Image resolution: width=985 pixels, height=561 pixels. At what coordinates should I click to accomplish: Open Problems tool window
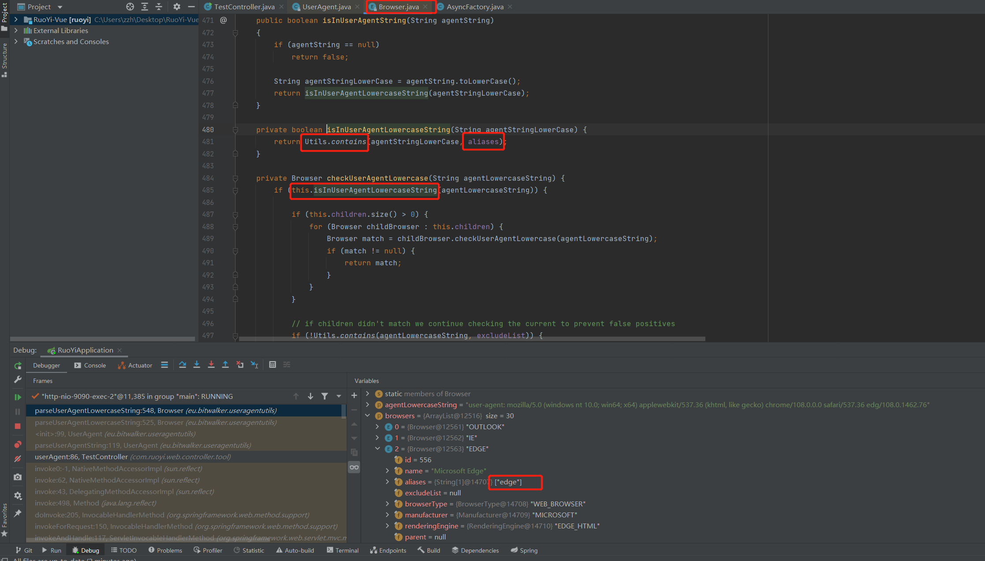click(x=165, y=550)
